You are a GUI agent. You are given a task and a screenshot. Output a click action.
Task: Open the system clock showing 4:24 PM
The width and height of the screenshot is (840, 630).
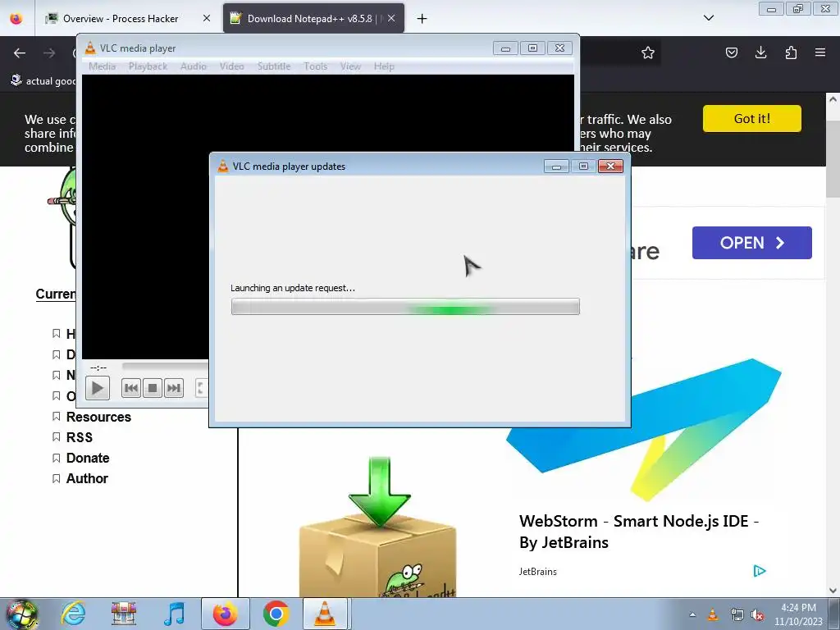(798, 614)
